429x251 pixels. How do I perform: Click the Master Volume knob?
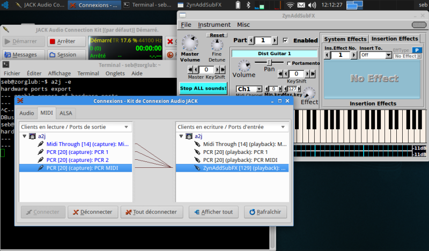190,43
